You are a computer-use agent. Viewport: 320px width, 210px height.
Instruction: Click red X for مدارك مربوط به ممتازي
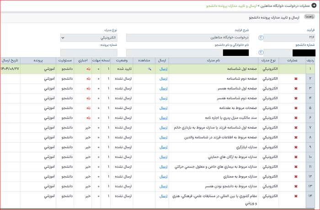point(296,177)
